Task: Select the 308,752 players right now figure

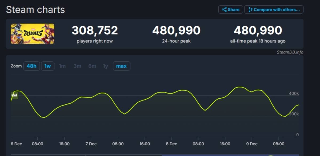Action: point(95,31)
